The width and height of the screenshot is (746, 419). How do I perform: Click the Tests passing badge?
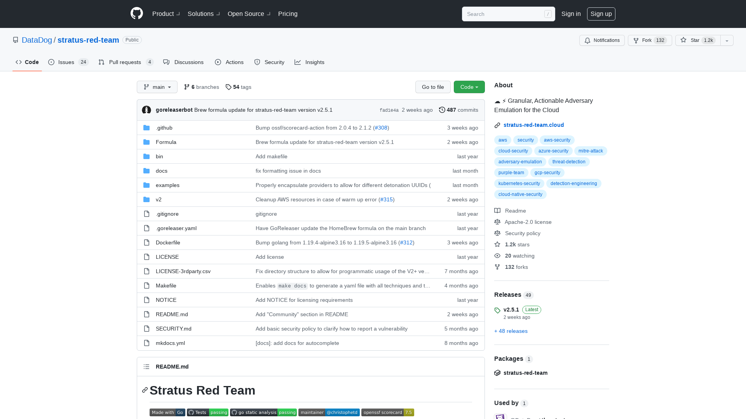(x=207, y=412)
